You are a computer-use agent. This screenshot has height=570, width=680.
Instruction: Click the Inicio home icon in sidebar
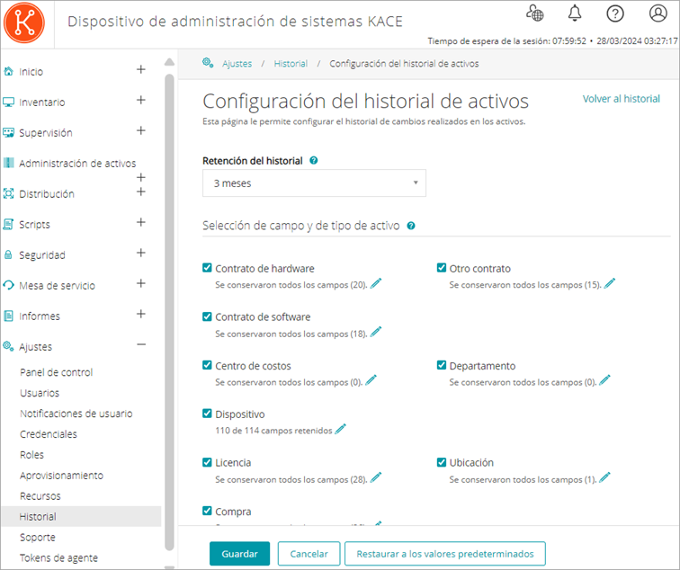pyautogui.click(x=8, y=71)
